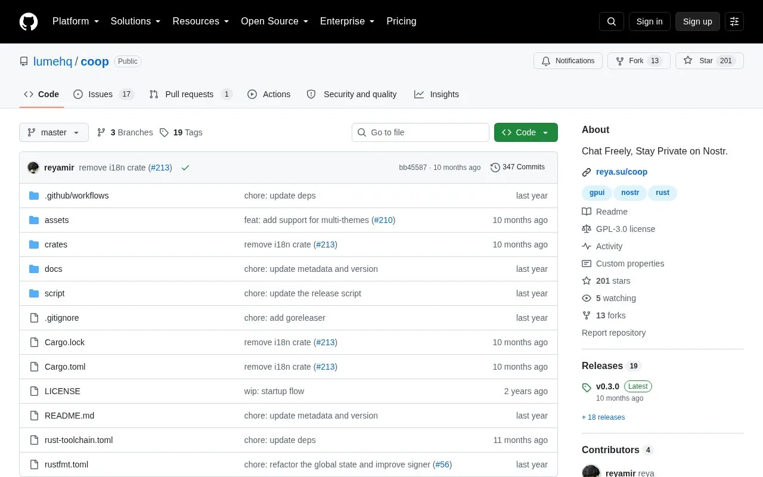Viewport: 763px width, 477px height.
Task: Click the Go to file search field
Action: (420, 132)
